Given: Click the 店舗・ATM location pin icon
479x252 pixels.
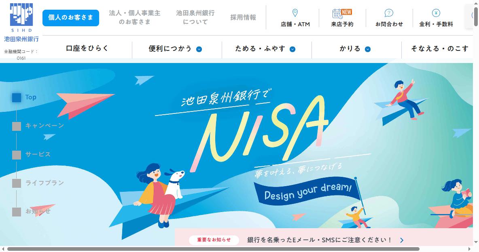Looking at the screenshot, I should (x=295, y=13).
